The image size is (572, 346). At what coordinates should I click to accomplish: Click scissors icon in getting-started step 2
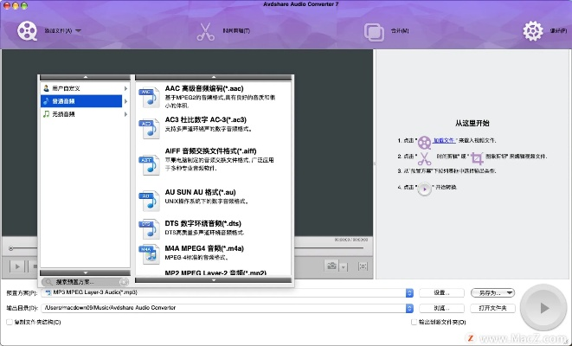(424, 158)
